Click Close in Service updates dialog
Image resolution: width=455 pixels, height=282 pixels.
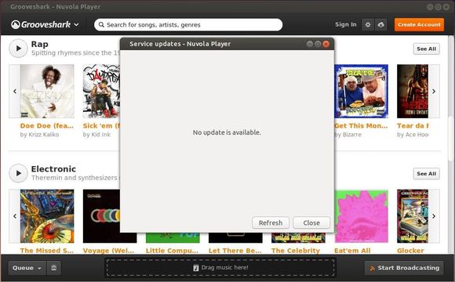tap(311, 222)
